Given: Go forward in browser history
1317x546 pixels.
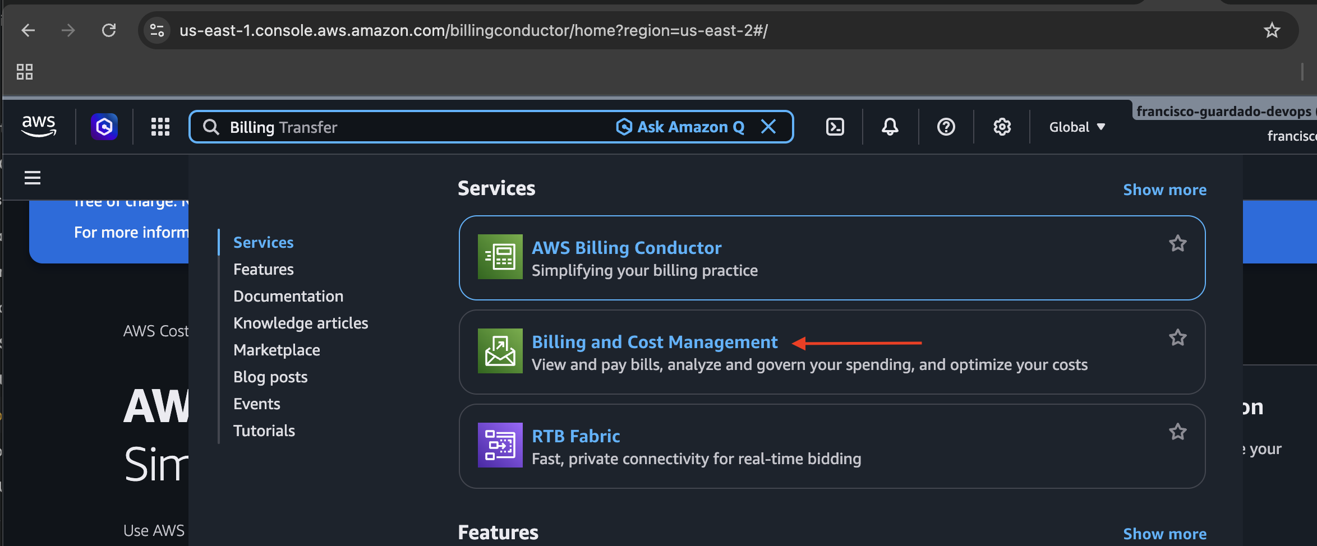Looking at the screenshot, I should click(x=68, y=30).
